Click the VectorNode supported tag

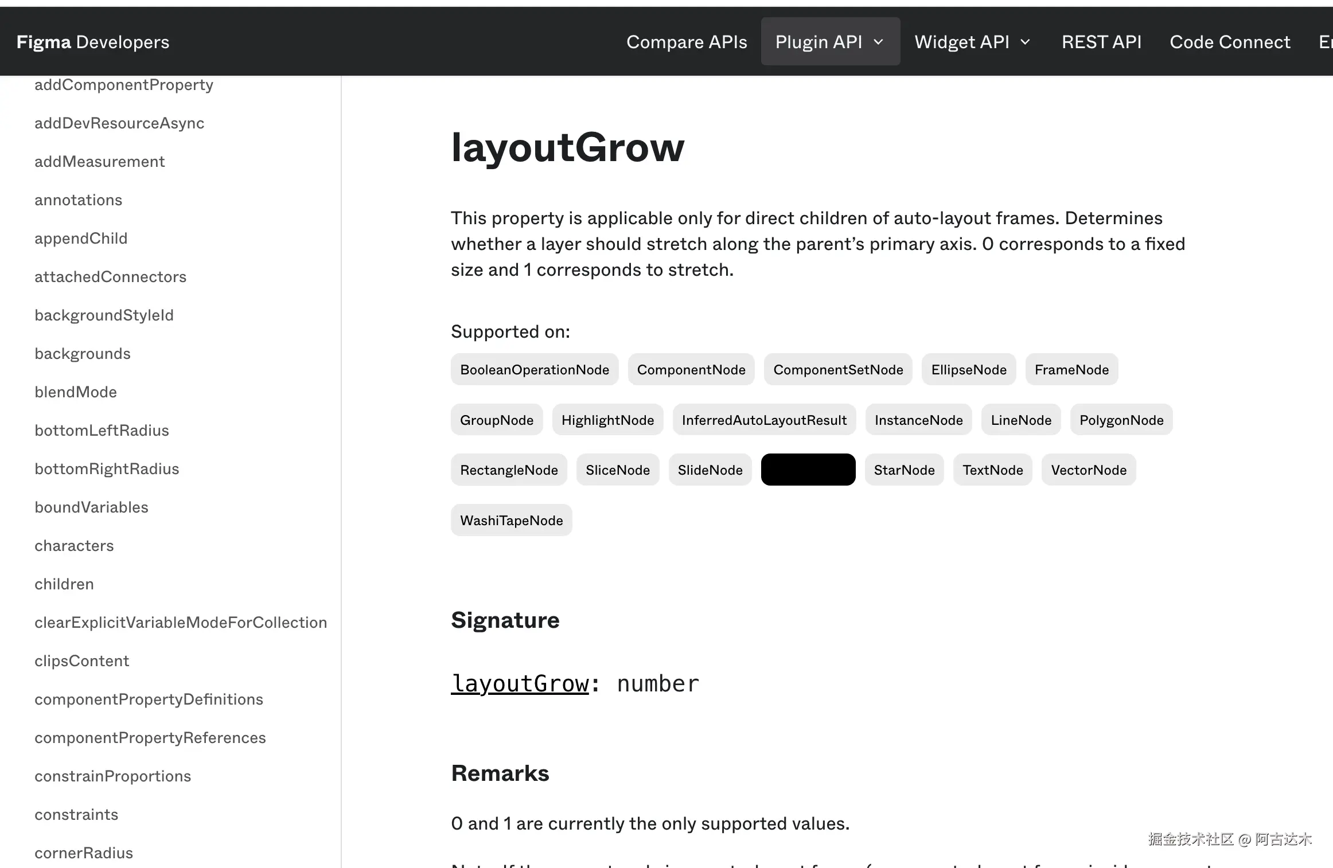[1088, 470]
